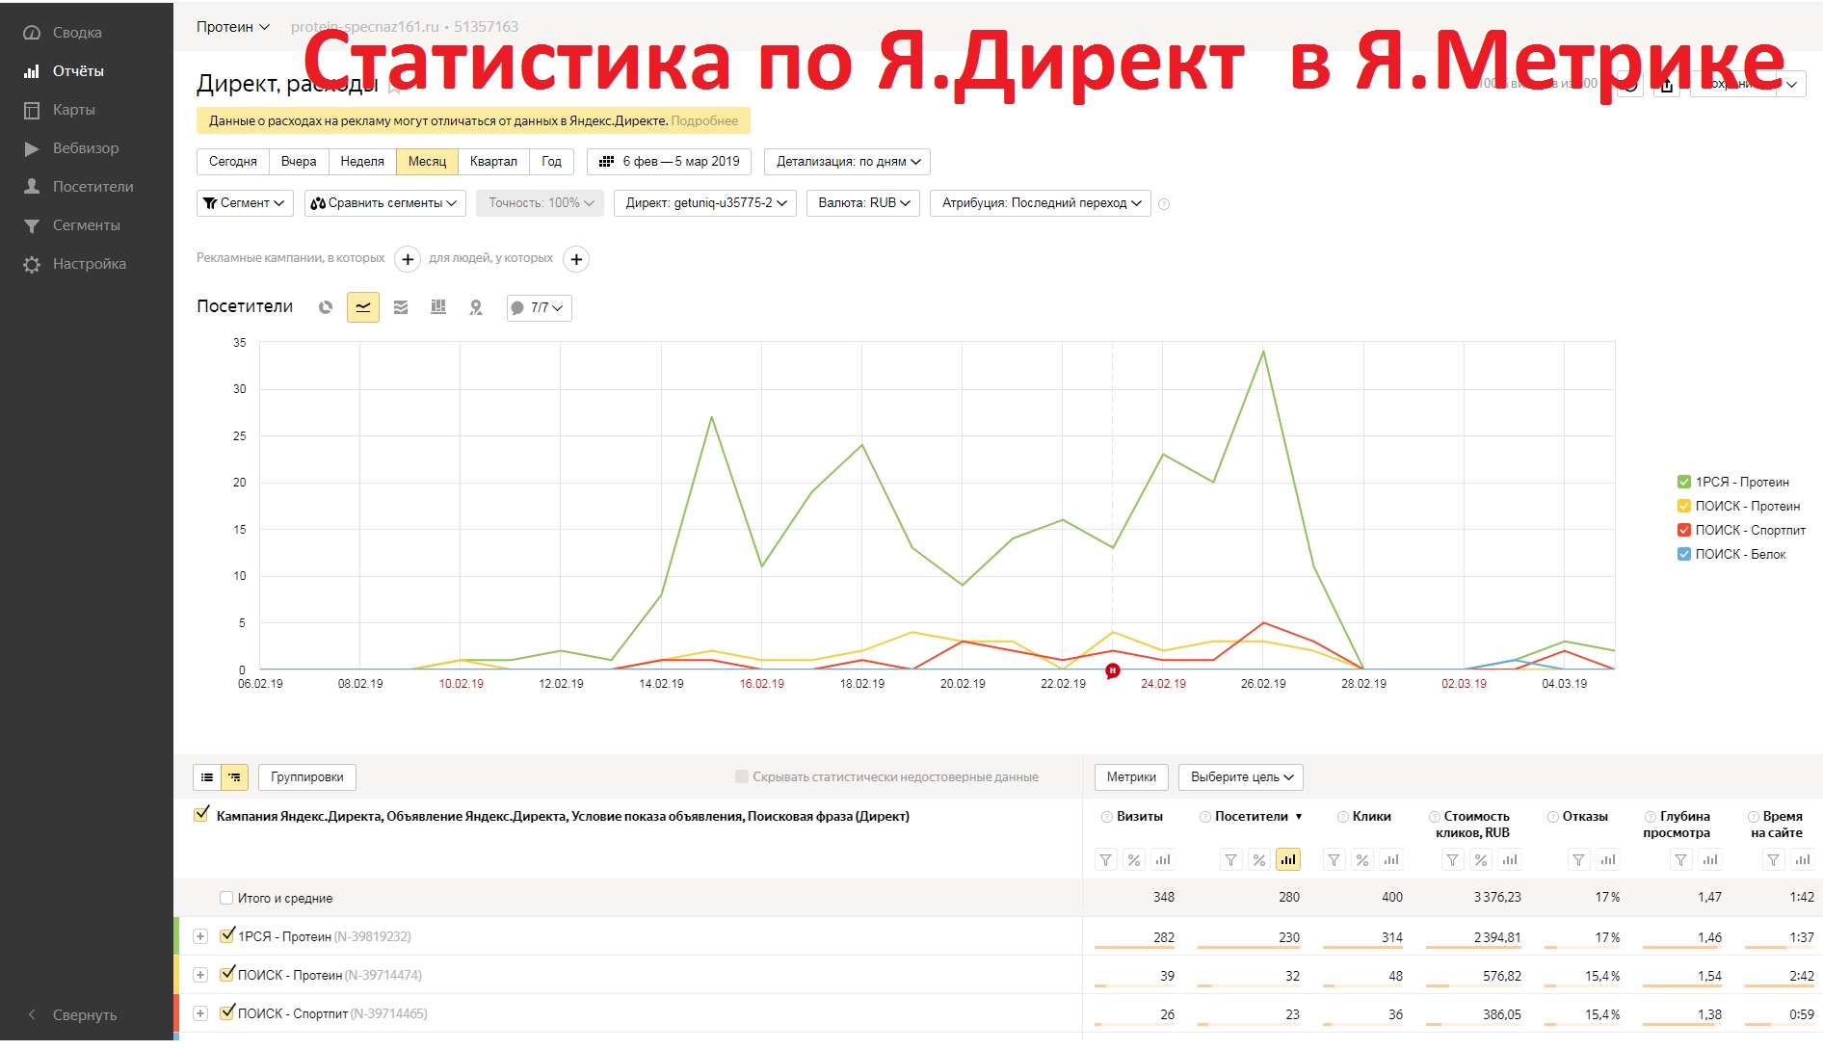Uncheck the Итого и средние row
Image resolution: width=1823 pixels, height=1050 pixels.
(225, 897)
